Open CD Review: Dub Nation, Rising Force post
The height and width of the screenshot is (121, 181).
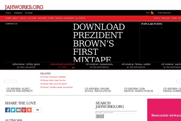pos(138,90)
